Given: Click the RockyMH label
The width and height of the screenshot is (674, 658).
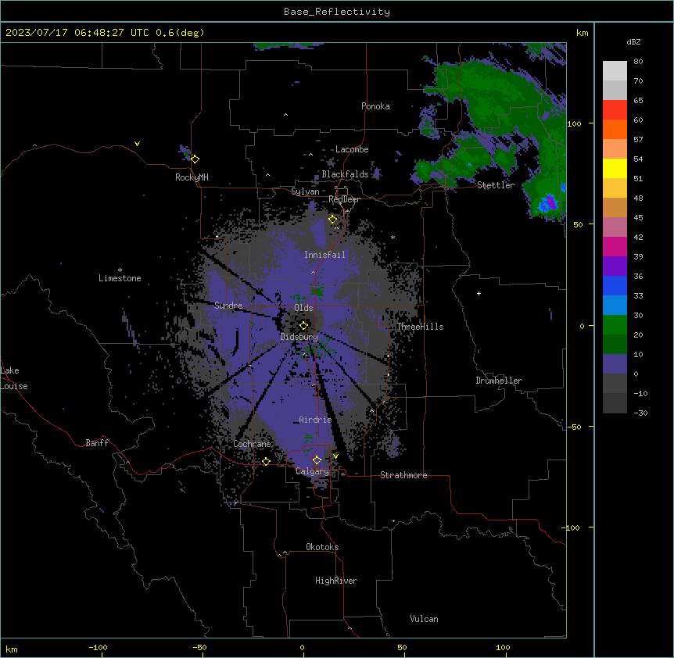Looking at the screenshot, I should coord(192,177).
